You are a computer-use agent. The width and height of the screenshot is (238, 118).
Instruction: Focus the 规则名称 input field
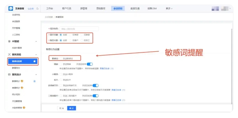point(79,29)
